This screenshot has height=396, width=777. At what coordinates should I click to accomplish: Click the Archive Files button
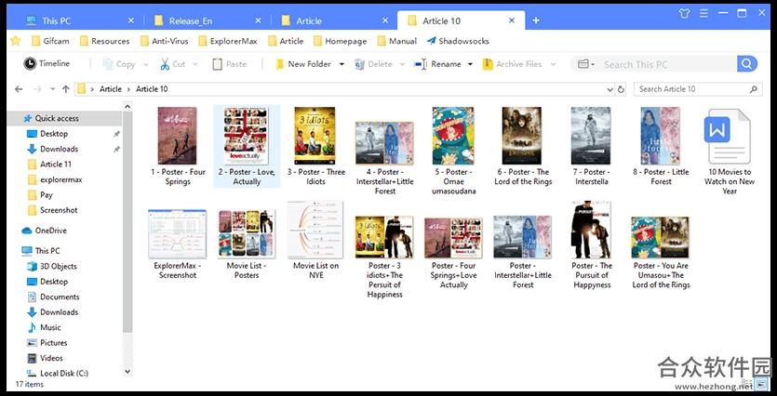click(513, 64)
